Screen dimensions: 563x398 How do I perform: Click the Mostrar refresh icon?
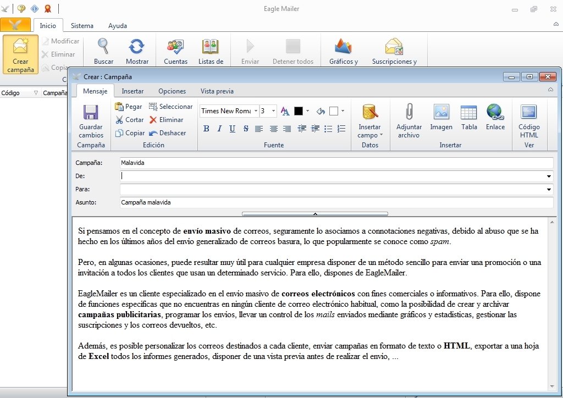(137, 46)
